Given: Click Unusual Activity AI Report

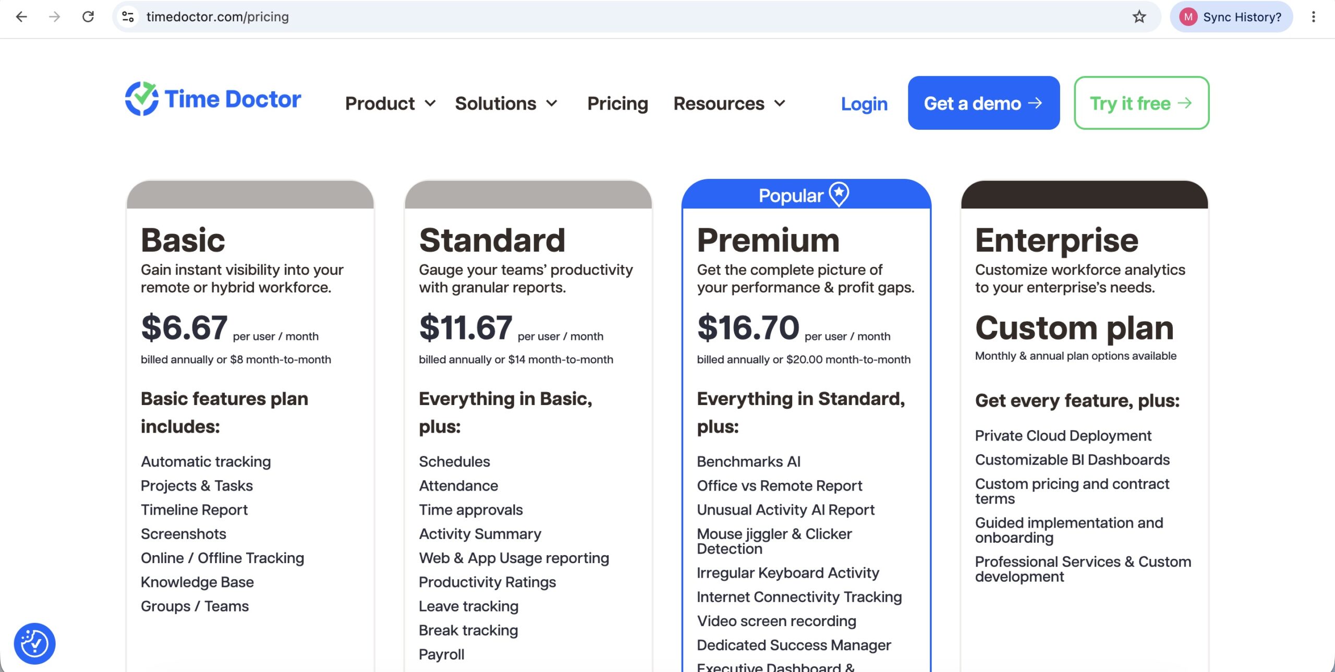Looking at the screenshot, I should click(785, 509).
